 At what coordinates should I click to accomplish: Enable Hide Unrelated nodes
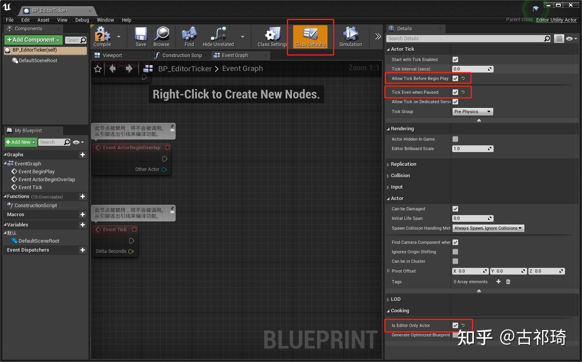(x=217, y=37)
